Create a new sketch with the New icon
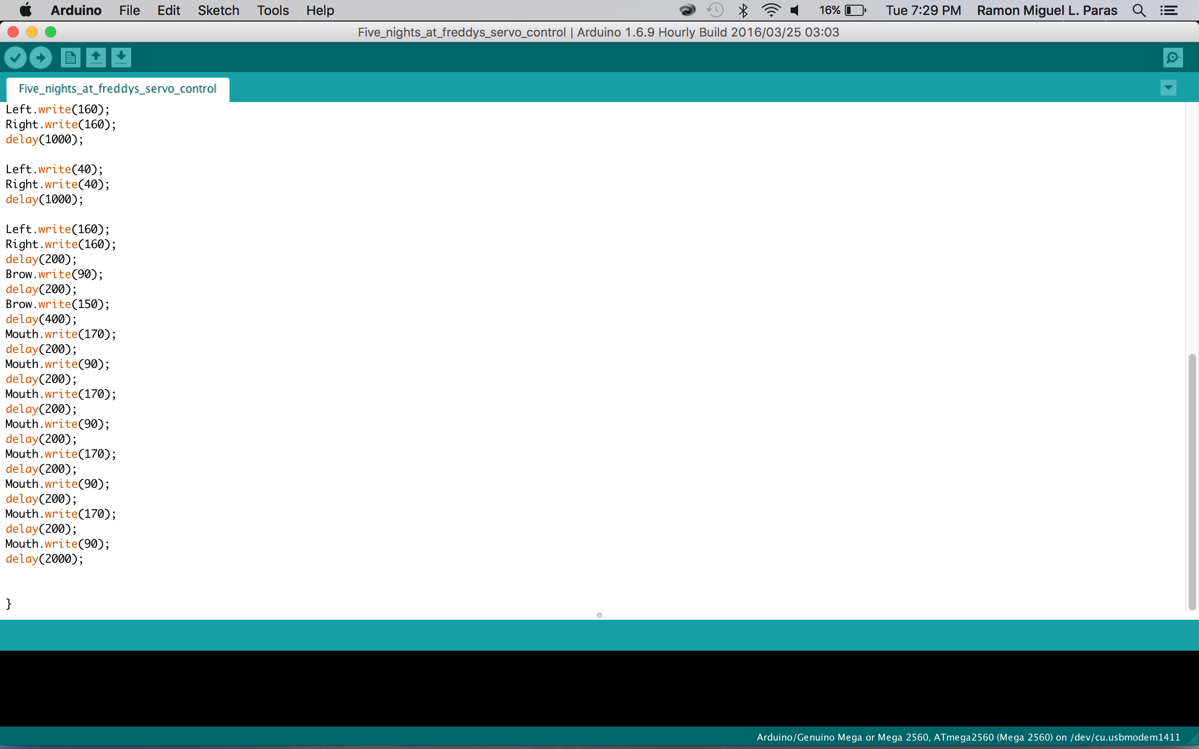Viewport: 1199px width, 749px height. pos(71,58)
